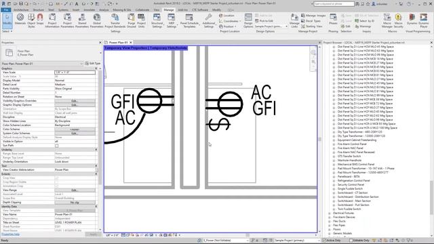The height and width of the screenshot is (244, 434).
Task: Switch to the View ribbon tab
Action: click(x=157, y=9)
